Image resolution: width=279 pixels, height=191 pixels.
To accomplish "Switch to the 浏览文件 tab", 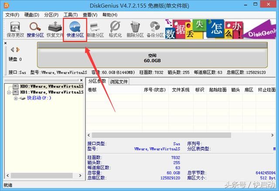I will [x=119, y=81].
